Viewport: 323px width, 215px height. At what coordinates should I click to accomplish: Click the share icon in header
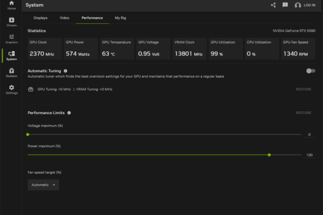point(273,5)
